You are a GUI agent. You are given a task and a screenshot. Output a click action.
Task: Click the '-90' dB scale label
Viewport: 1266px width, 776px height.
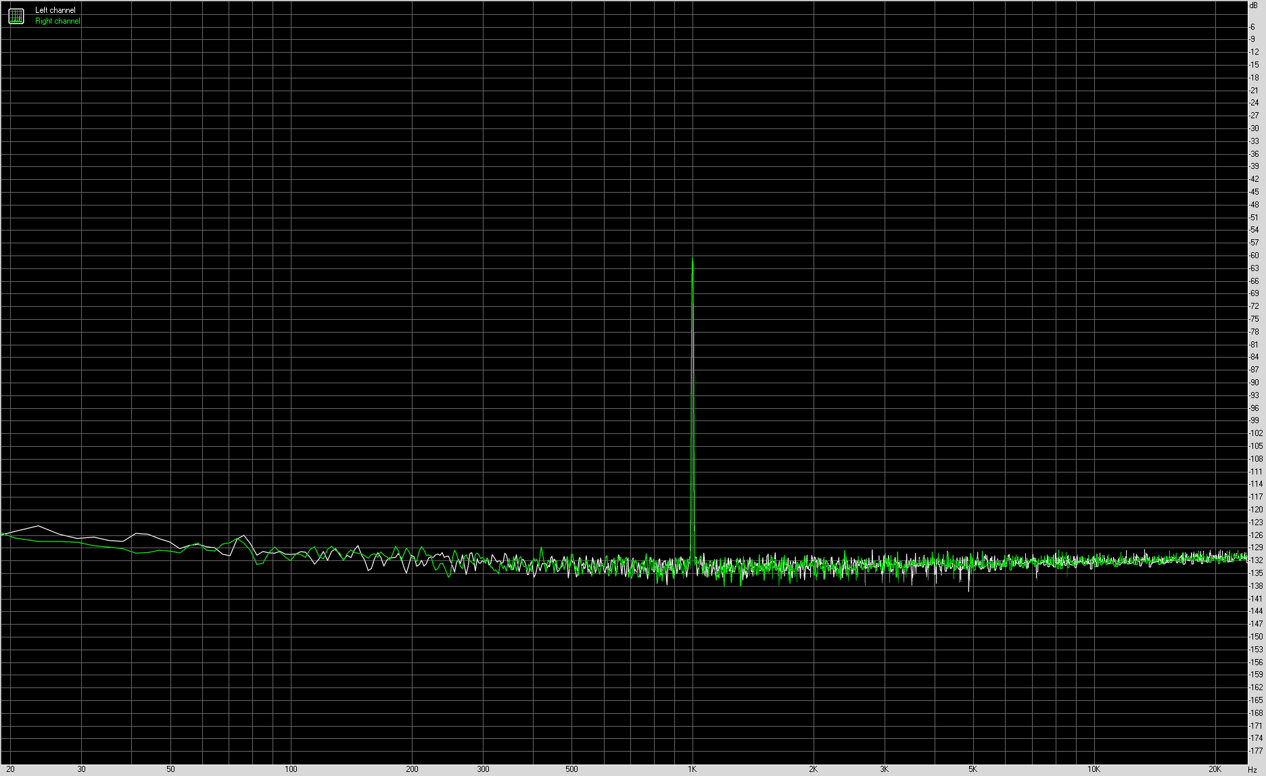1254,383
